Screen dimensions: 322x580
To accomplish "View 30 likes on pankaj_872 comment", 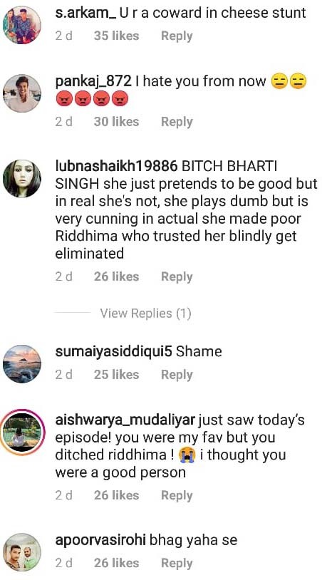I will click(116, 122).
